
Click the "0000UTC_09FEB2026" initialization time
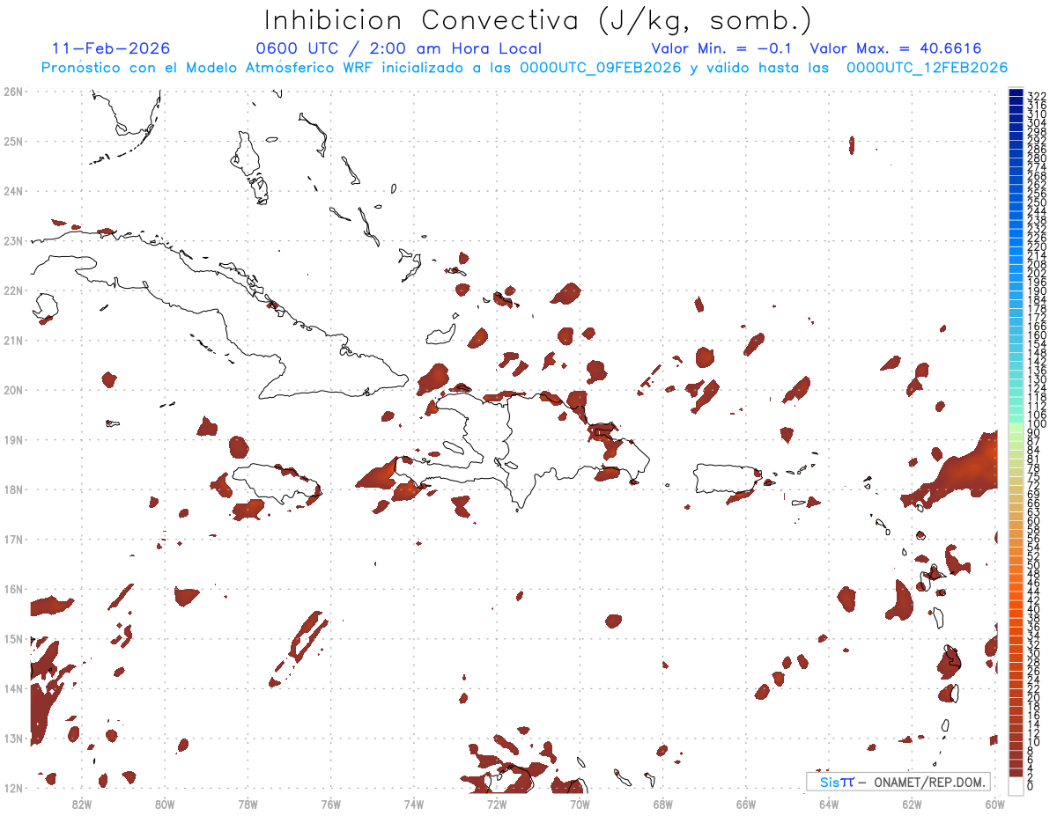pos(601,68)
